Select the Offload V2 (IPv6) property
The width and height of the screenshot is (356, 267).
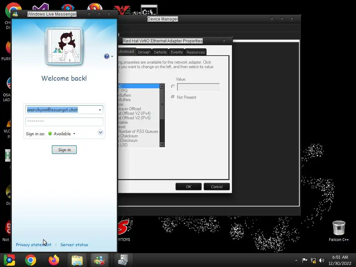click(139, 118)
